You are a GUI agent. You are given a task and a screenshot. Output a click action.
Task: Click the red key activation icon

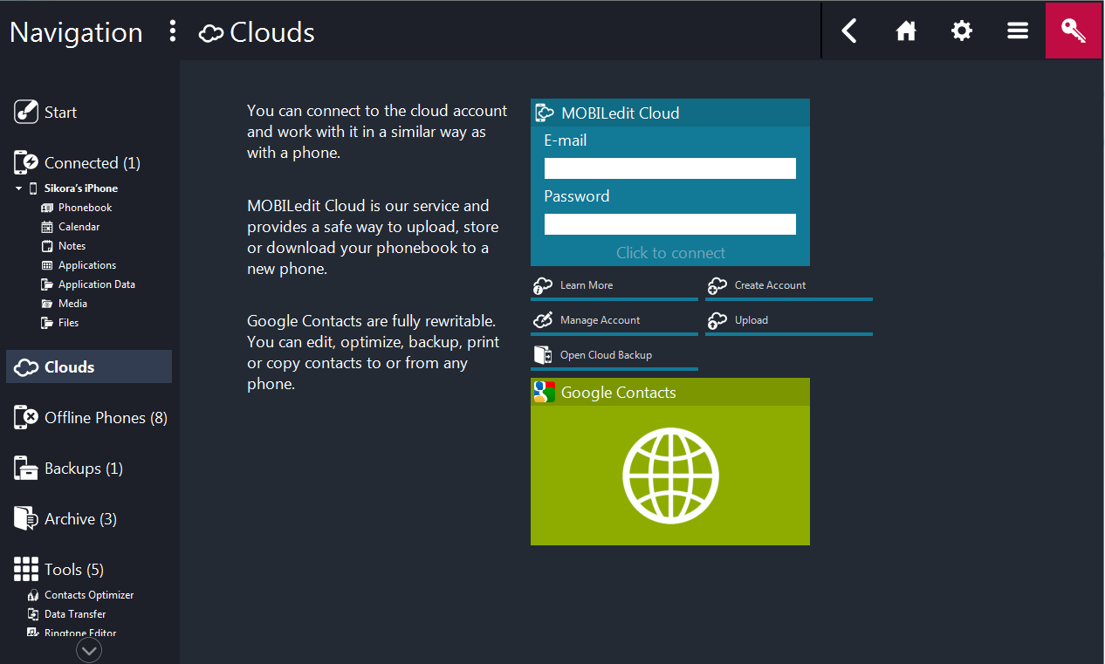click(1074, 31)
